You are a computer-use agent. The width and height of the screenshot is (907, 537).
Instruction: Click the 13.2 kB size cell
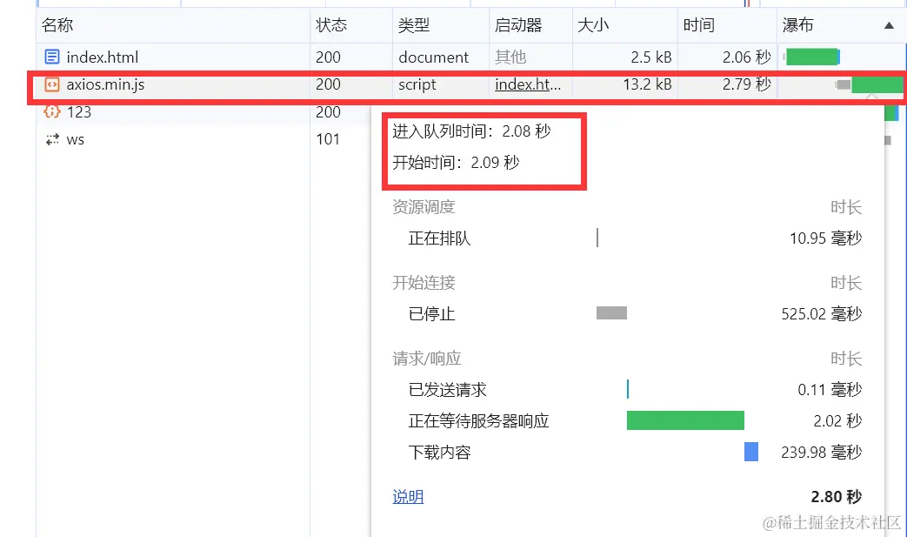click(647, 84)
